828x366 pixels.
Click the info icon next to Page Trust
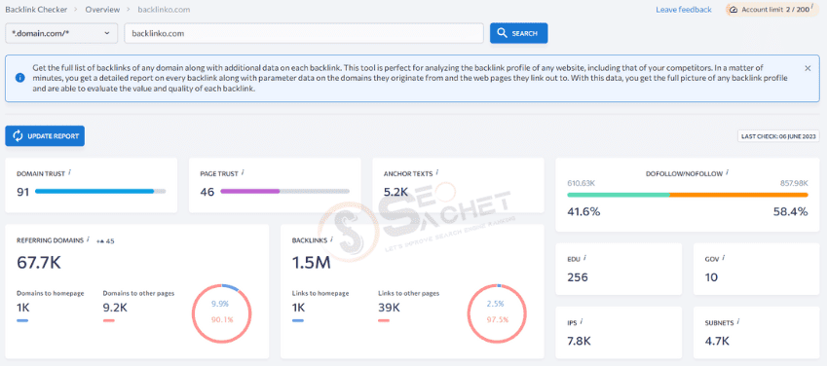(243, 172)
